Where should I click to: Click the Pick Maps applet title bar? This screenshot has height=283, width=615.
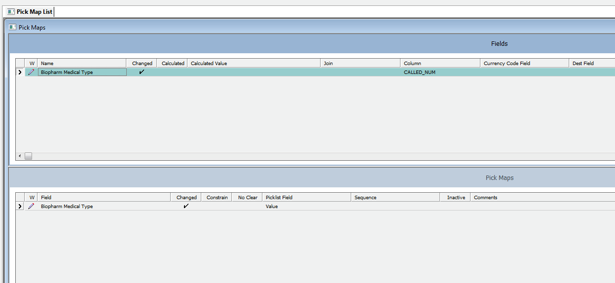pos(312,177)
